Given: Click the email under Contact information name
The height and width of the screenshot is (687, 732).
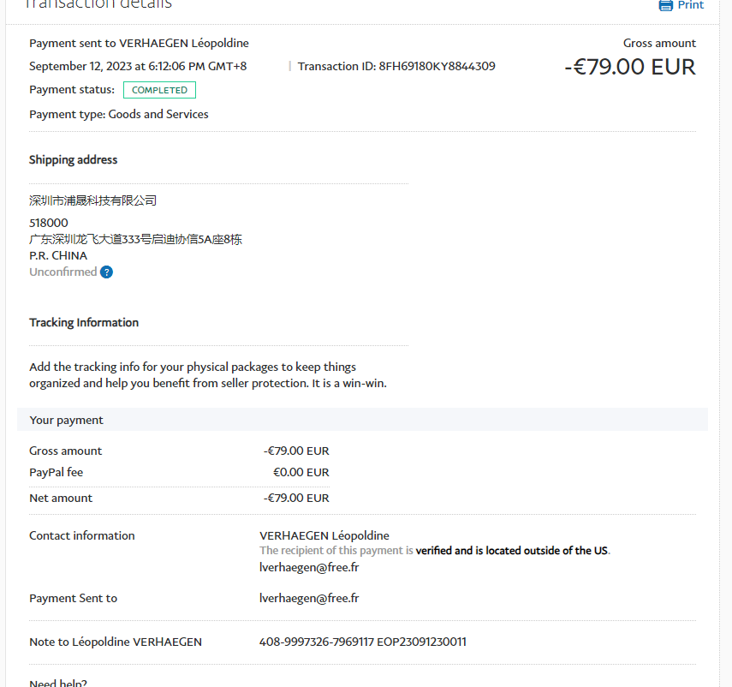Looking at the screenshot, I should point(309,567).
